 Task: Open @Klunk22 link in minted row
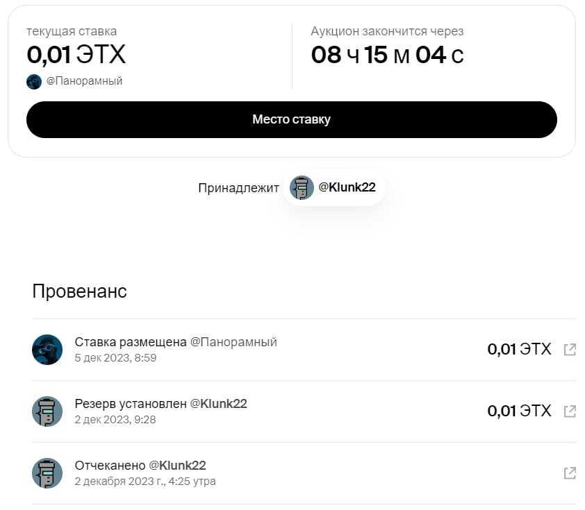tap(177, 466)
